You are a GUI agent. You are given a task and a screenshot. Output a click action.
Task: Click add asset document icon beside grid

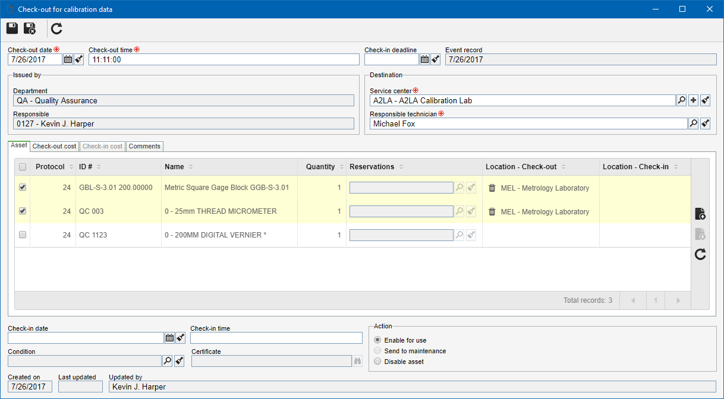pos(700,214)
